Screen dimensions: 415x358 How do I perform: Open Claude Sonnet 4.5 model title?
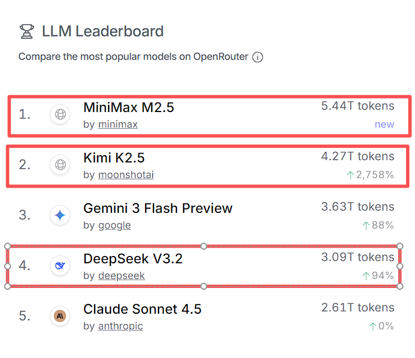coord(142,309)
